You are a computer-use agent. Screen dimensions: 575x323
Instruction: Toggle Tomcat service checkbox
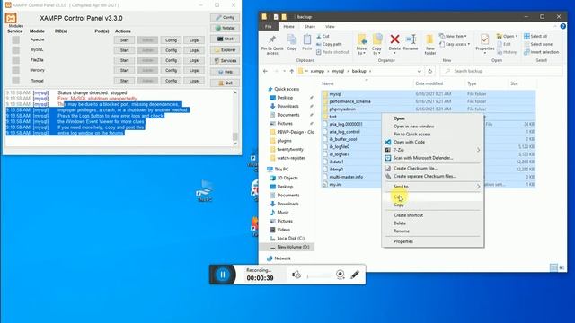(16, 81)
